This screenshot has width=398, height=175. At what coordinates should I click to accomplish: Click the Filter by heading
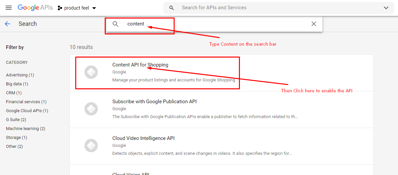point(15,47)
